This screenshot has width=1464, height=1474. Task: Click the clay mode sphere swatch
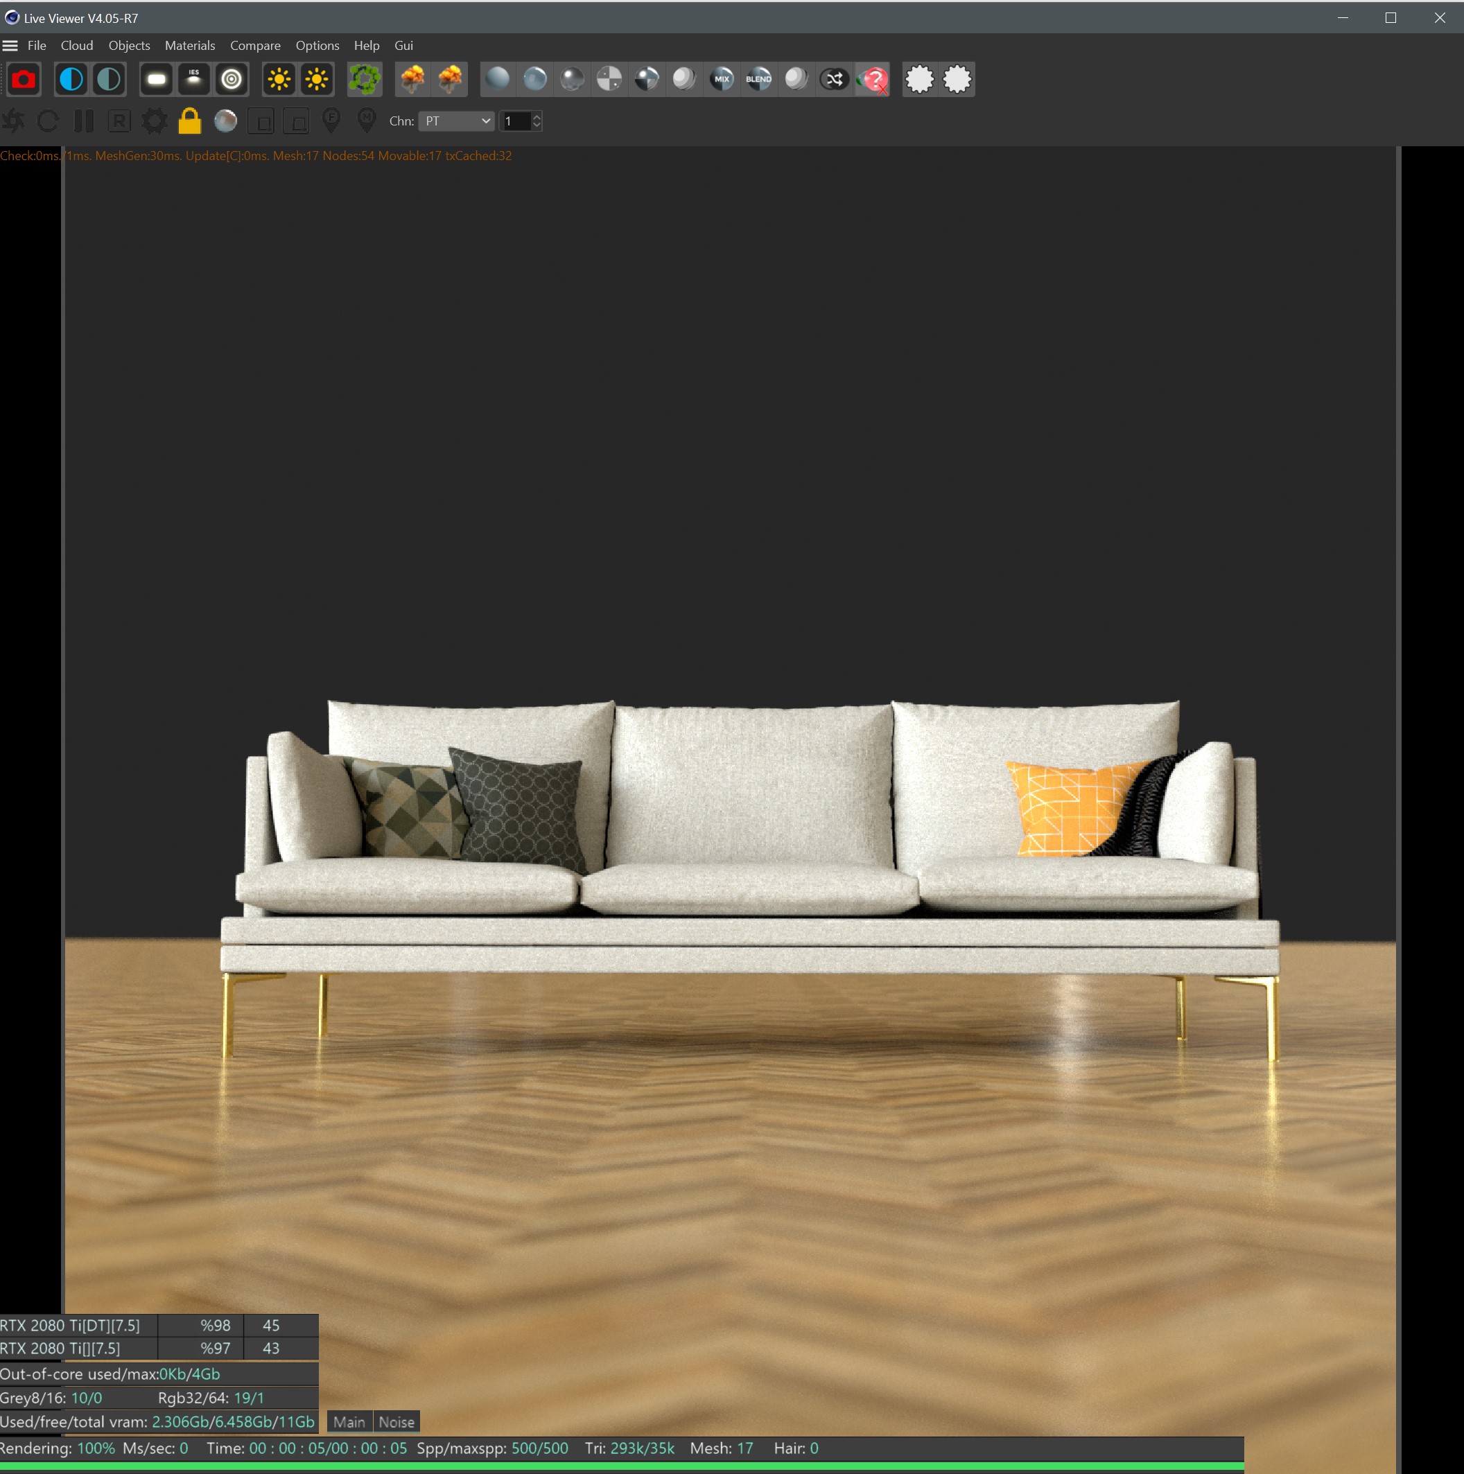(x=225, y=121)
